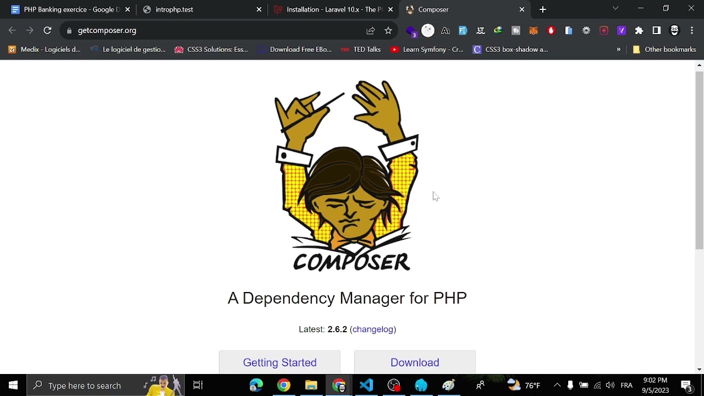Viewport: 704px width, 396px height.
Task: Open the Learn Symfony bookmark
Action: click(x=427, y=50)
